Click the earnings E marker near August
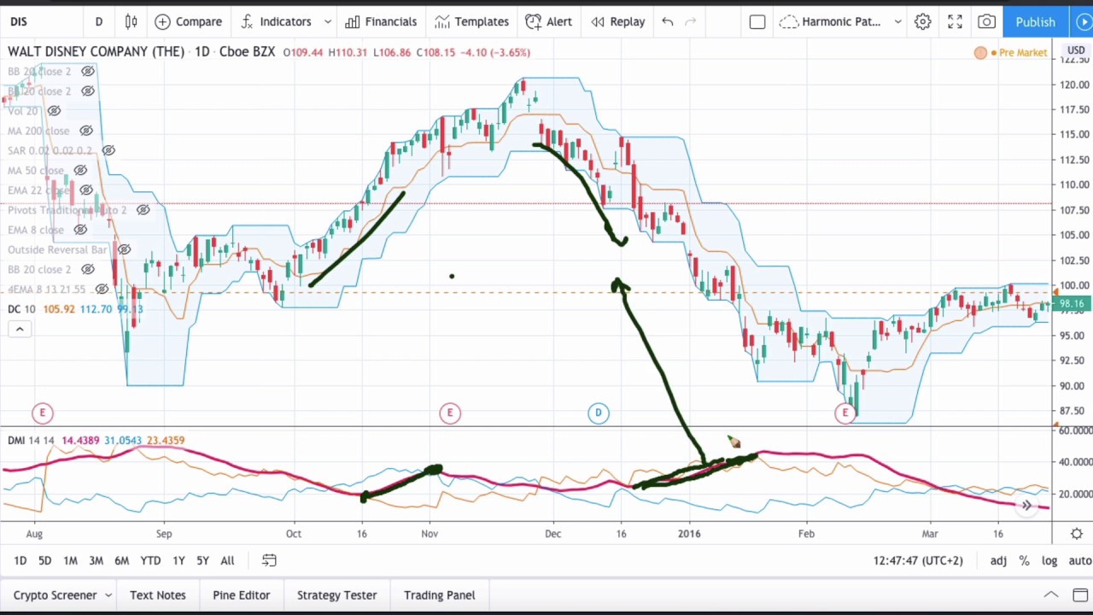 click(x=42, y=413)
